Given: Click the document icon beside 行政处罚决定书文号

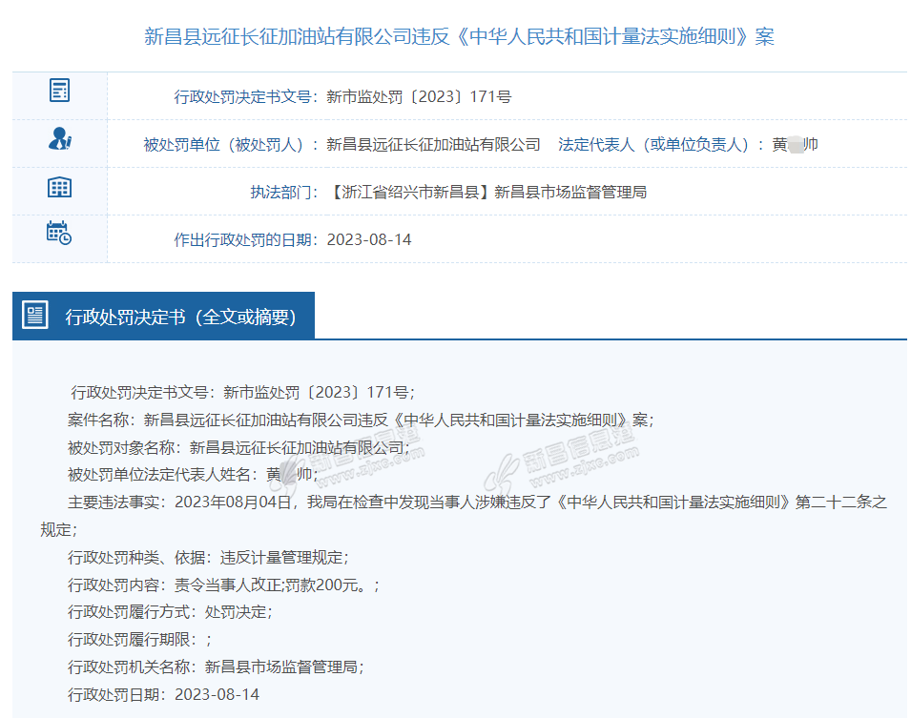Looking at the screenshot, I should tap(59, 92).
